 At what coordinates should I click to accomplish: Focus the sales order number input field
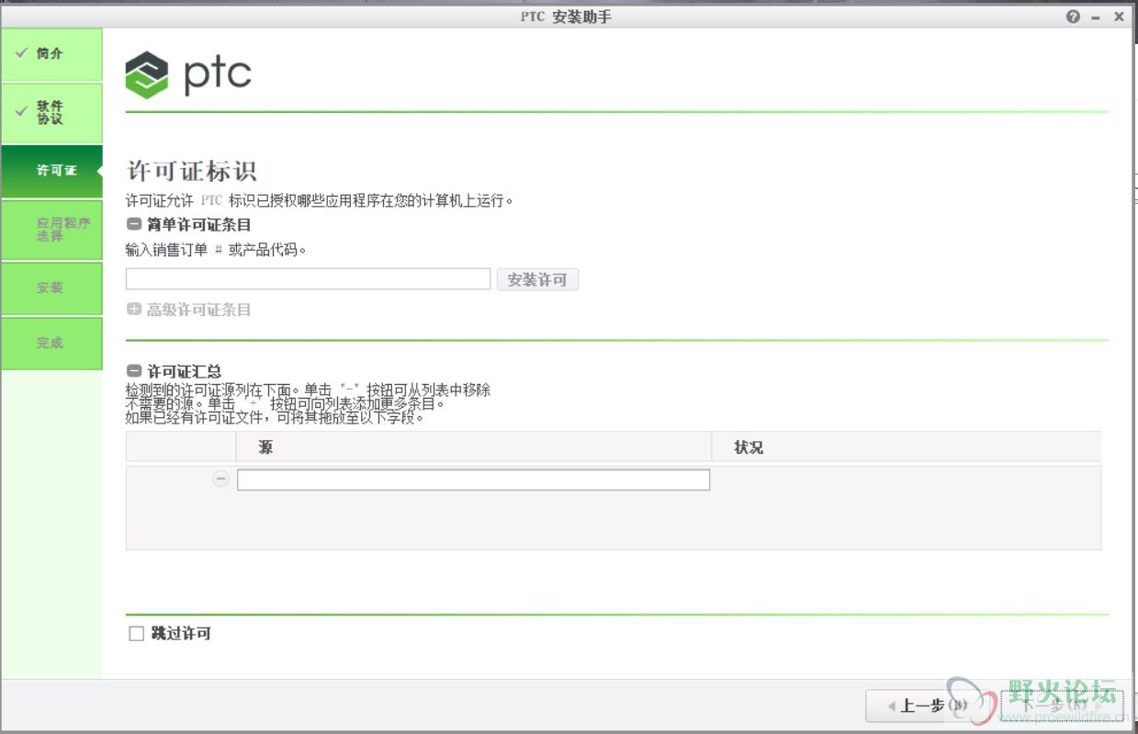coord(308,279)
